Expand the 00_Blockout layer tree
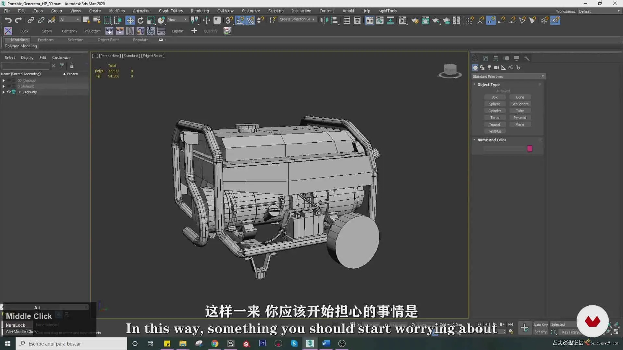Screen dimensions: 623x350 (4, 80)
